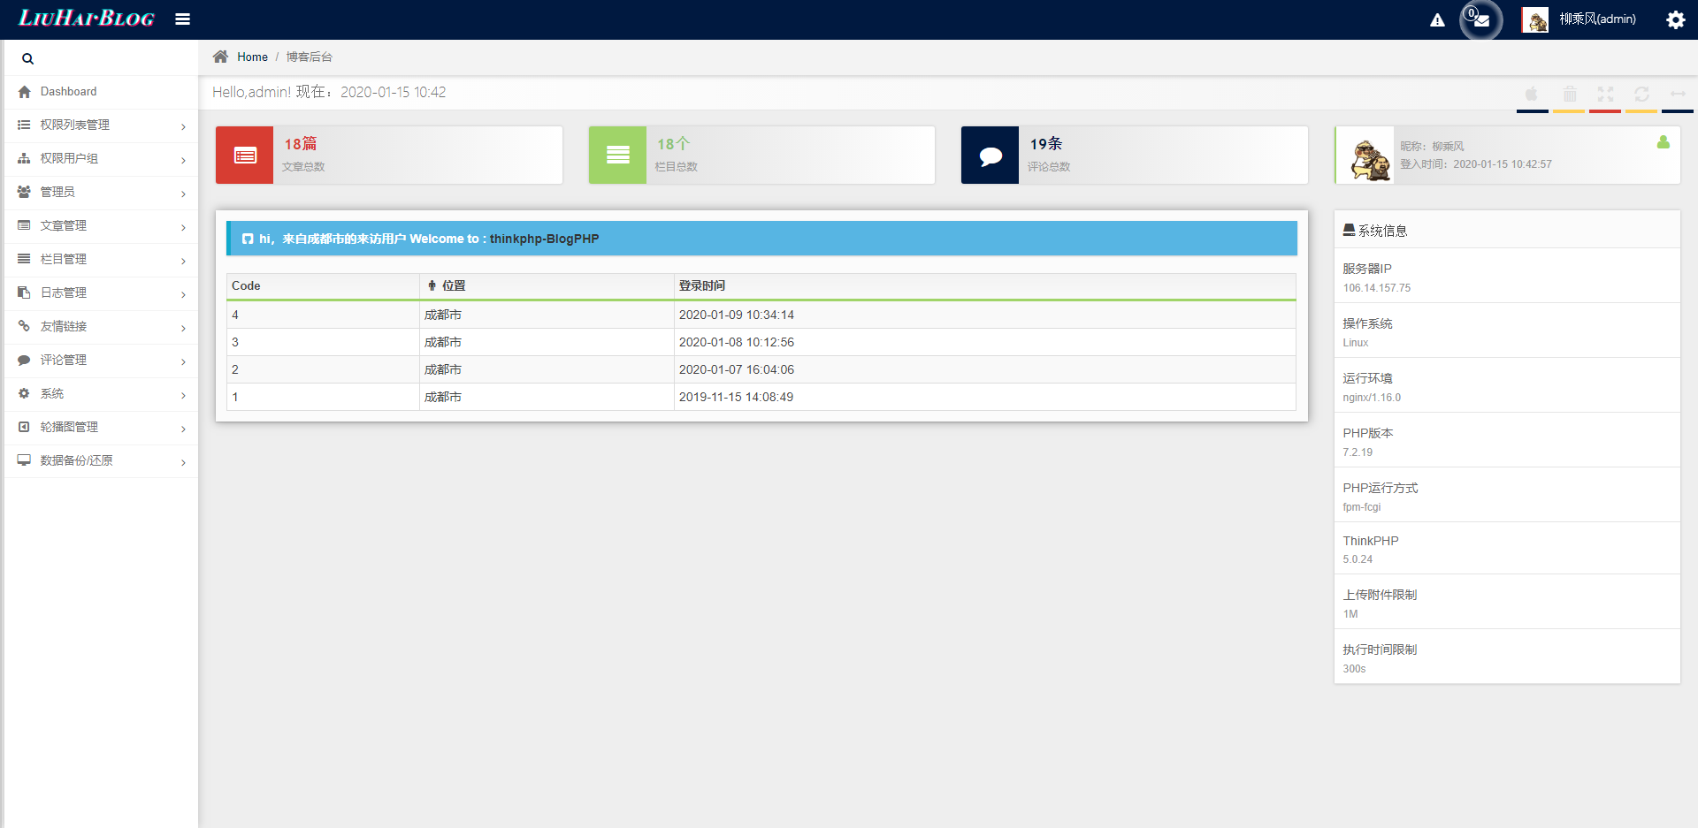Click the admin avatar in the top bar

tap(1535, 20)
